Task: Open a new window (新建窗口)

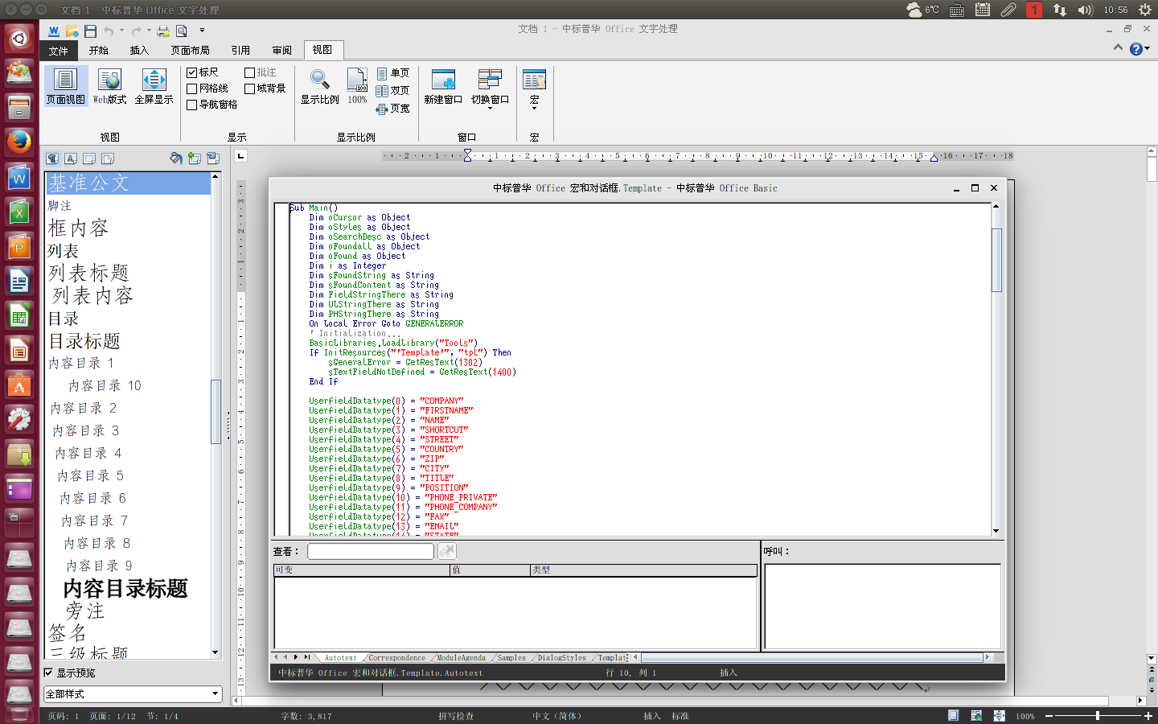Action: [443, 87]
